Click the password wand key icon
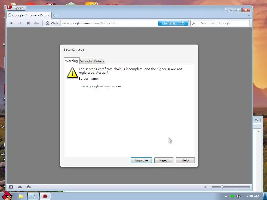Viewport: 267px width, 200px height. pyautogui.click(x=37, y=23)
